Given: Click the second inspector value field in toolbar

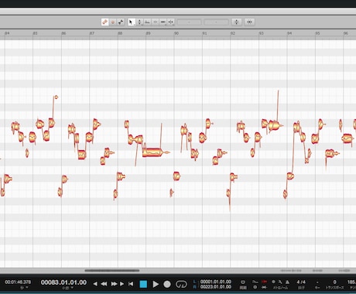Looking at the screenshot, I should (x=216, y=22).
